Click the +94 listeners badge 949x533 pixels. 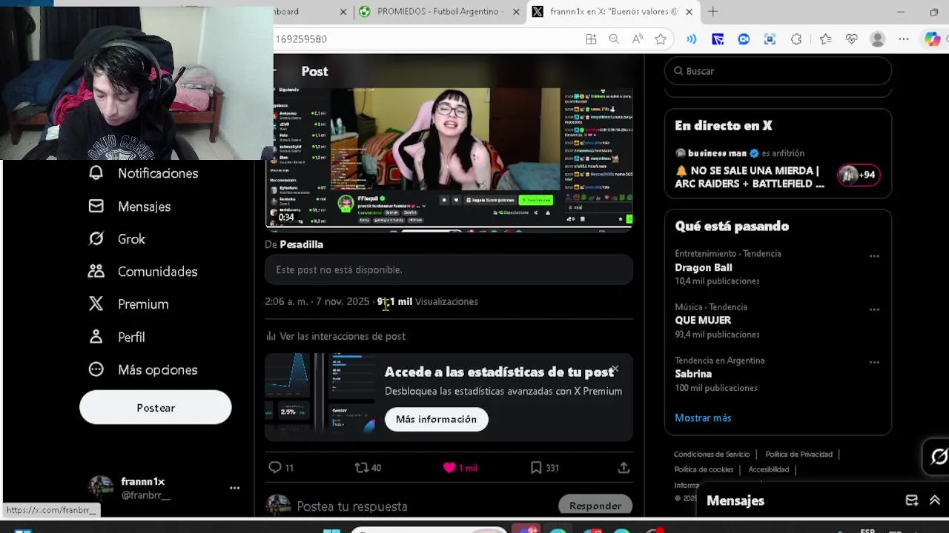point(859,175)
